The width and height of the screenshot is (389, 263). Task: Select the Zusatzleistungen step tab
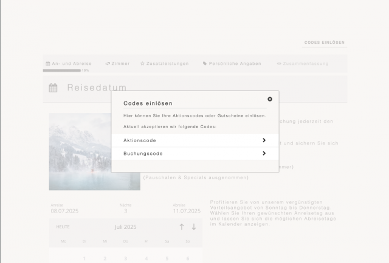point(165,64)
